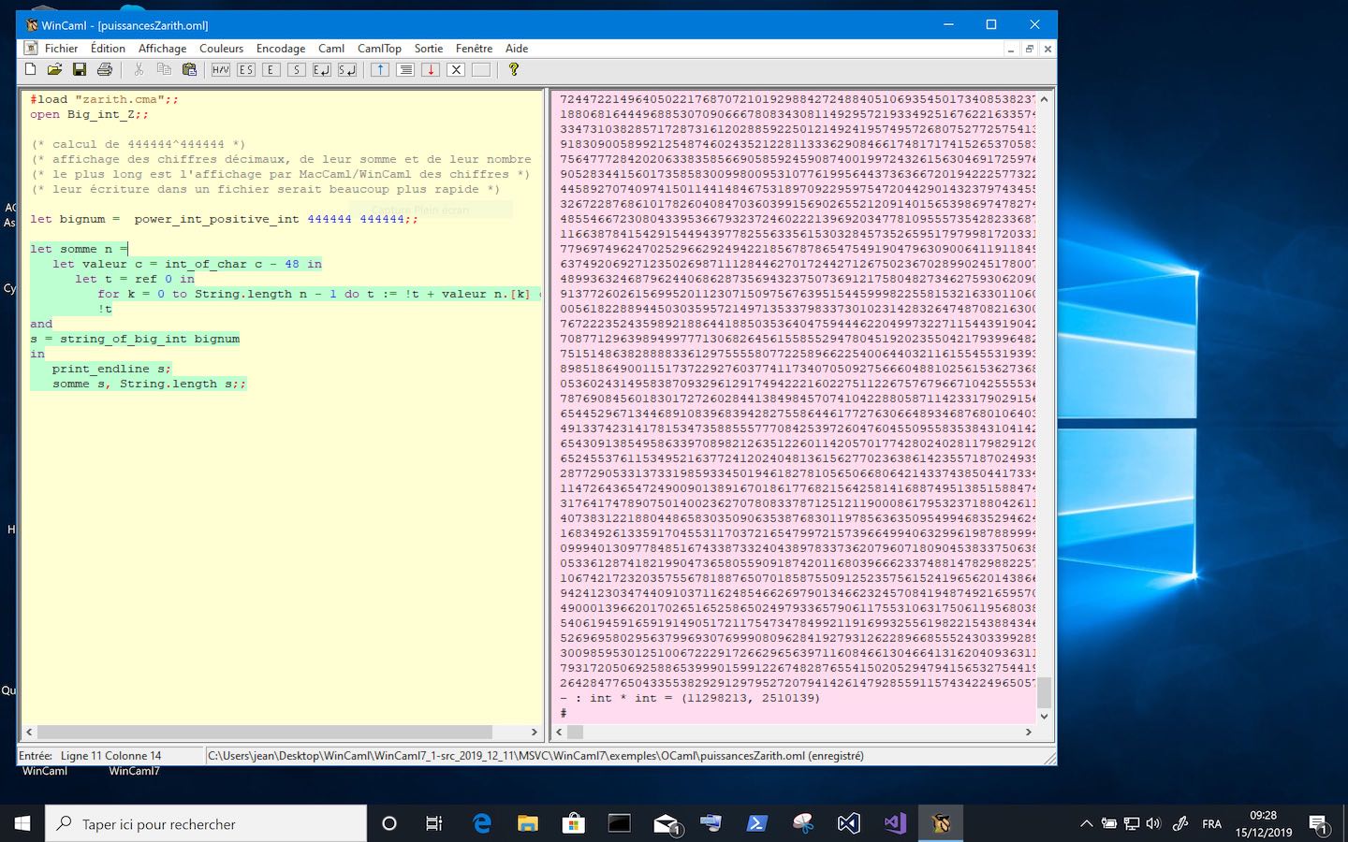Image resolution: width=1348 pixels, height=842 pixels.
Task: Click the Paste clipboard icon
Action: click(x=189, y=69)
